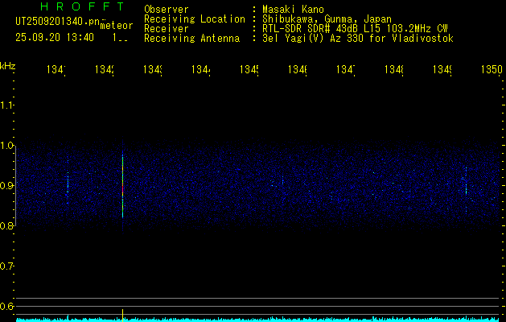The width and height of the screenshot is (506, 322).
Task: Click the 'meteor' label in header
Action: pyautogui.click(x=114, y=25)
